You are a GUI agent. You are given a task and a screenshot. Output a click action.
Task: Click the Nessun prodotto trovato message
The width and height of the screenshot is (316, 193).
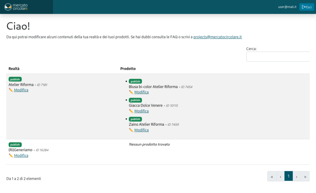tap(149, 144)
